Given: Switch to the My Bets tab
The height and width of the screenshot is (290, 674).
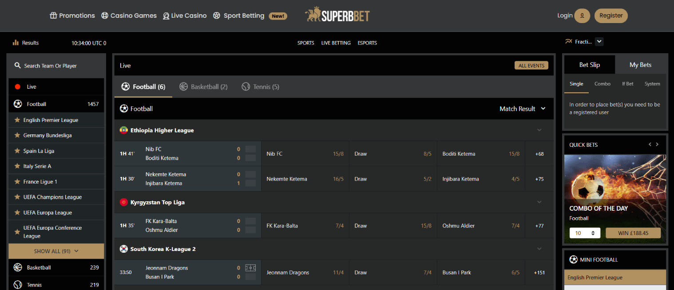Looking at the screenshot, I should click(x=641, y=64).
